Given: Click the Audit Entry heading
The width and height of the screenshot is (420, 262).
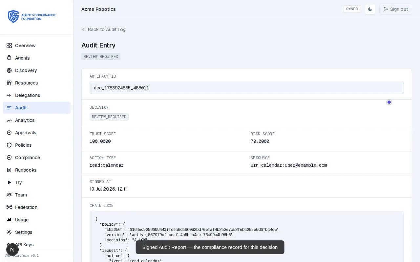Looking at the screenshot, I should 98,45.
